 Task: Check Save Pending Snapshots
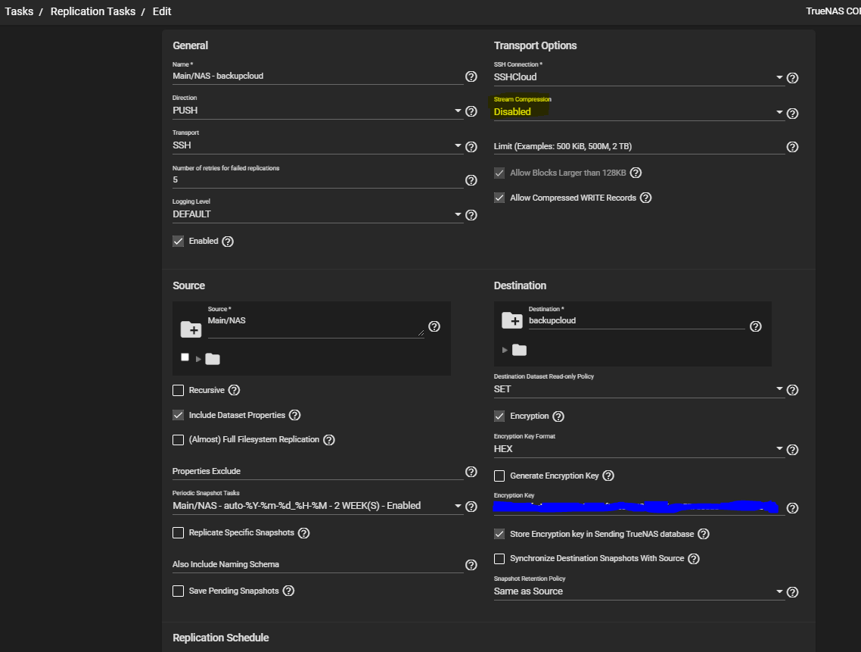(178, 591)
